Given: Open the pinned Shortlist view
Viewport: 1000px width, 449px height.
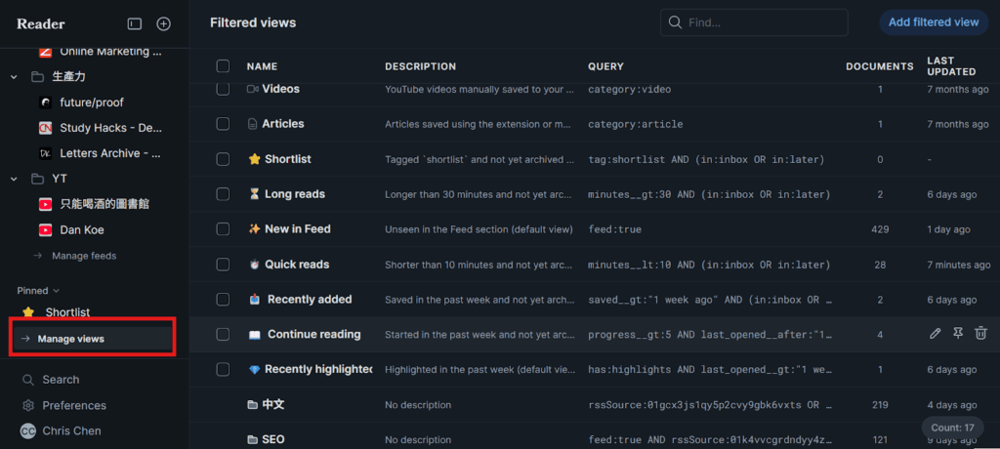Looking at the screenshot, I should pyautogui.click(x=67, y=312).
